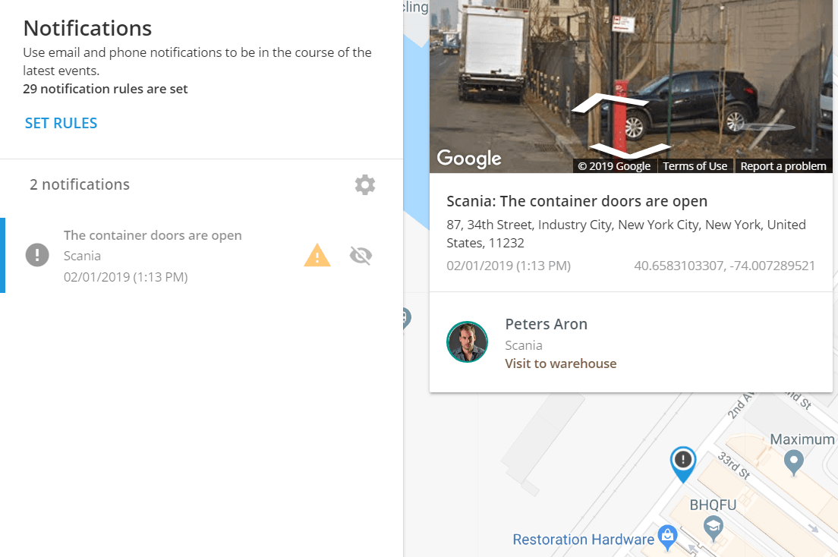Click the popup date 02/01/2019 (1:13 PM)

(509, 266)
